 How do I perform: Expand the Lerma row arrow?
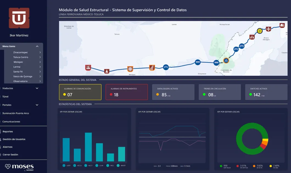point(40,67)
